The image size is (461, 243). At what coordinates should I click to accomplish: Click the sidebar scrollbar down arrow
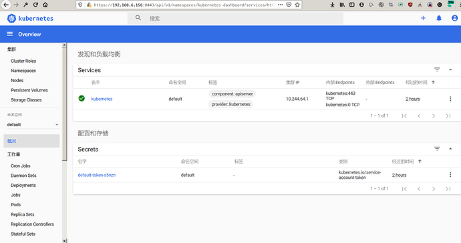point(64,240)
